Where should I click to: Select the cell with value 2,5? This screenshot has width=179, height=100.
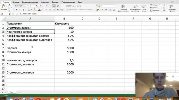(64, 60)
